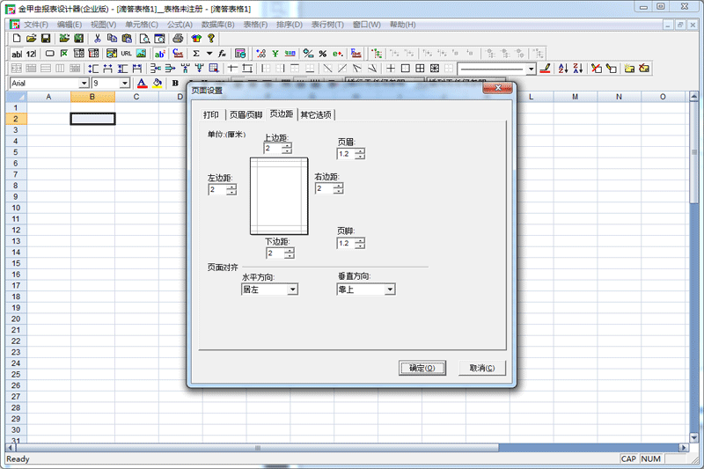
Task: Click the button control cell type icon
Action: pos(50,54)
